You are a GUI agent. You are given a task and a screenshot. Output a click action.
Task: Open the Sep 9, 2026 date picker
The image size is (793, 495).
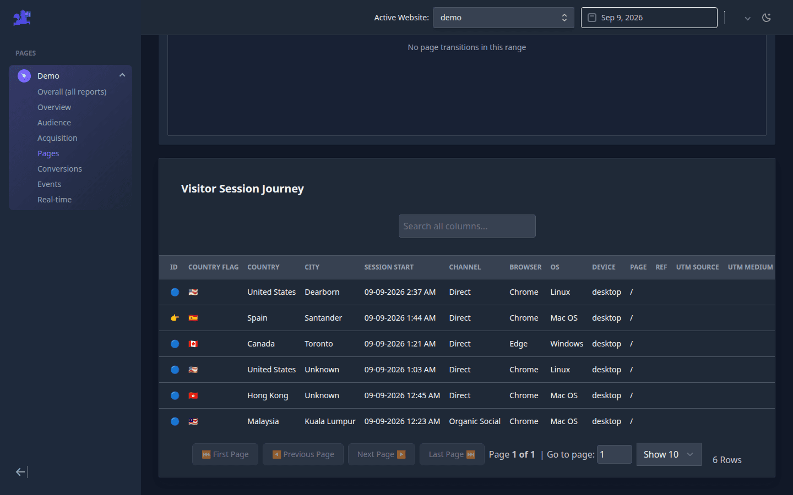click(649, 18)
